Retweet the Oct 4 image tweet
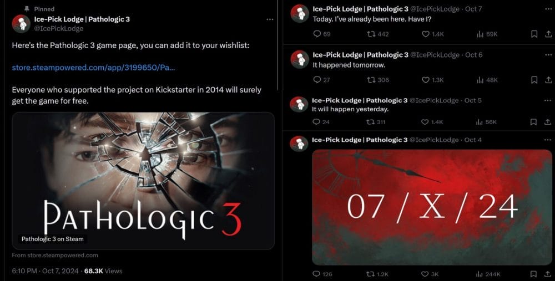 [x=377, y=274]
